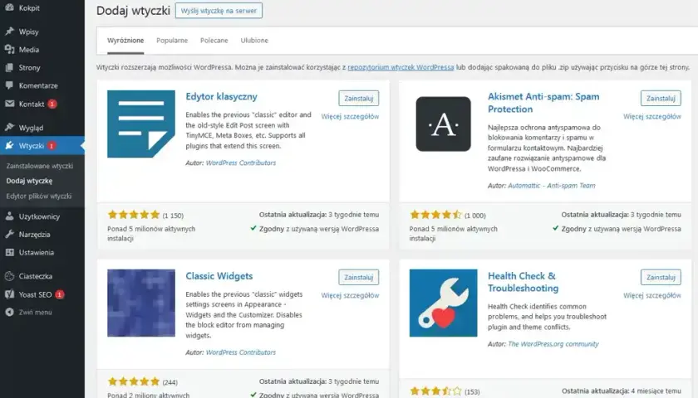Click the Wtyczki update count badge
The height and width of the screenshot is (398, 698).
point(52,146)
